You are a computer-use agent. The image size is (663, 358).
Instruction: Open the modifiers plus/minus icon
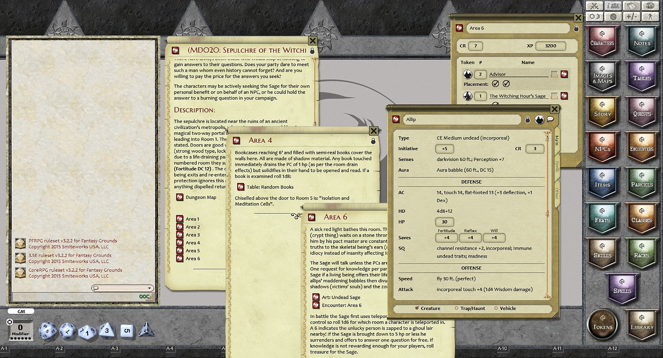pyautogui.click(x=631, y=17)
